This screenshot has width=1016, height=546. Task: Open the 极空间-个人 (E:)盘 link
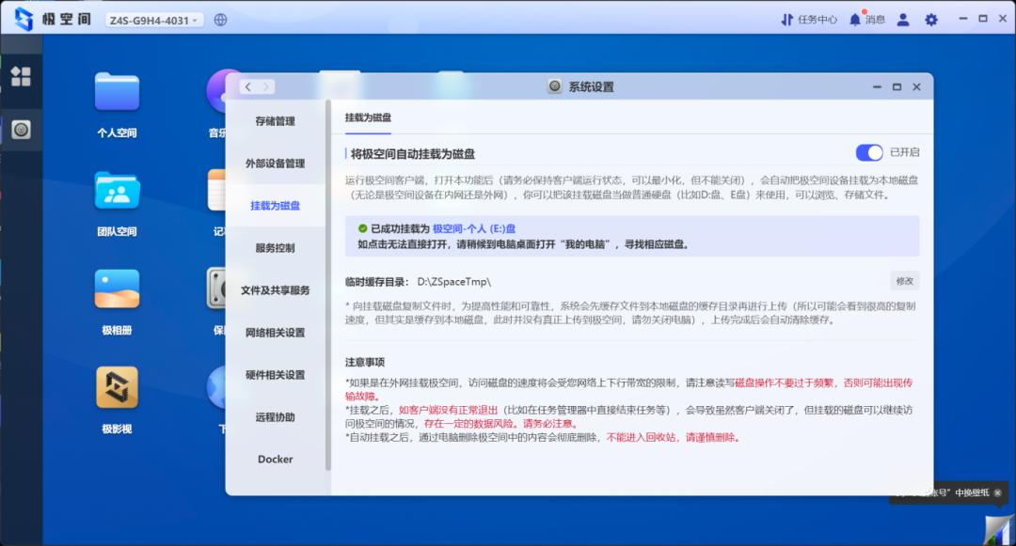(473, 228)
